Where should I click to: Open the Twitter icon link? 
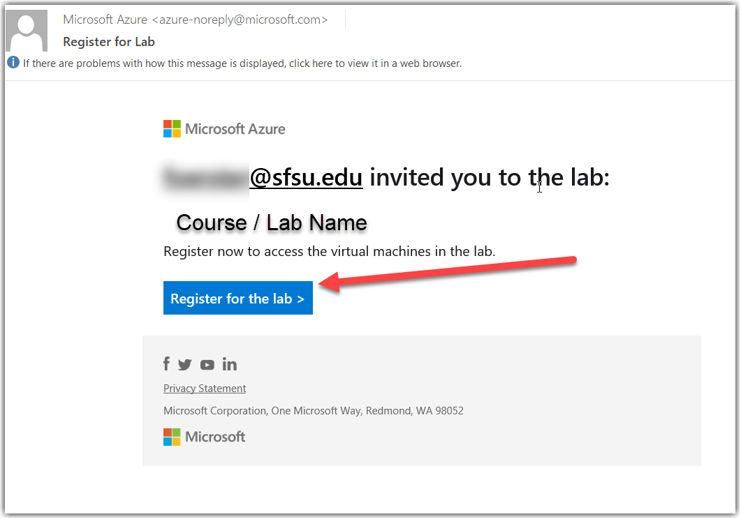tap(185, 364)
